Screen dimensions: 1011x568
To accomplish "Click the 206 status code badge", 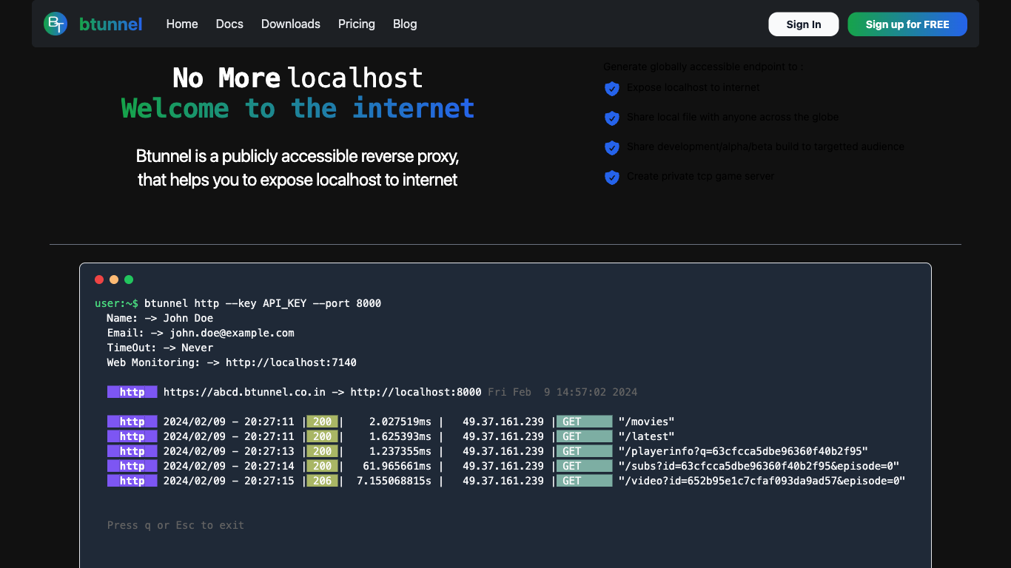I will (x=322, y=481).
